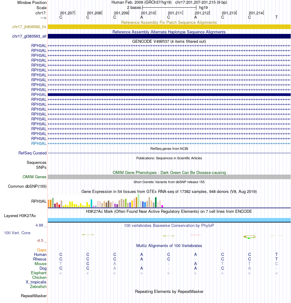Click the SNPs track label
291x303 pixels.
(41, 167)
